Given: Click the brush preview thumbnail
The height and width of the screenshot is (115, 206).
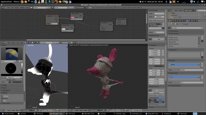Looking at the screenshot, I should (12, 54).
